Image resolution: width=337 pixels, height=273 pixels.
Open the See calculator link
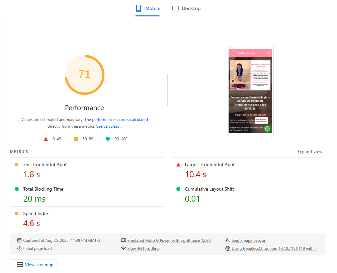click(108, 127)
